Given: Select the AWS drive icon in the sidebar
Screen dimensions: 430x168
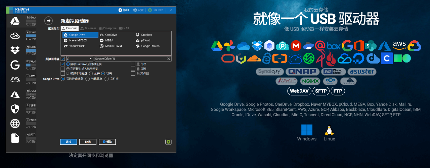Looking at the screenshot, I should [x=15, y=79].
